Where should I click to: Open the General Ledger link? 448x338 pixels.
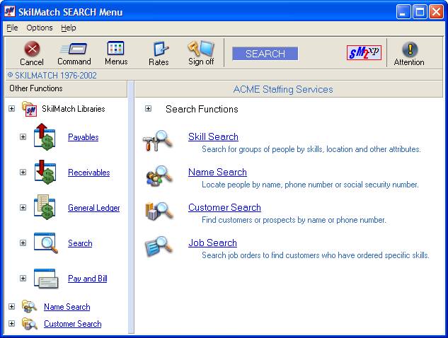[x=93, y=208]
